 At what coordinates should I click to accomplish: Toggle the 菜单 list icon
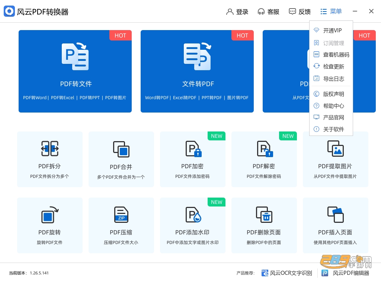pos(323,12)
